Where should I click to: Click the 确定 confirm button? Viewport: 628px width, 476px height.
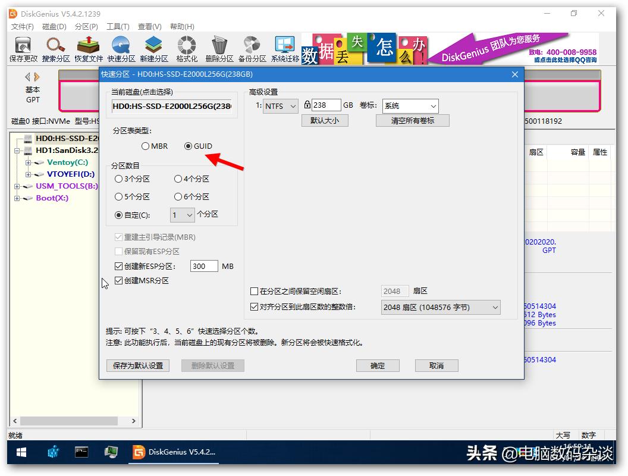tap(378, 365)
